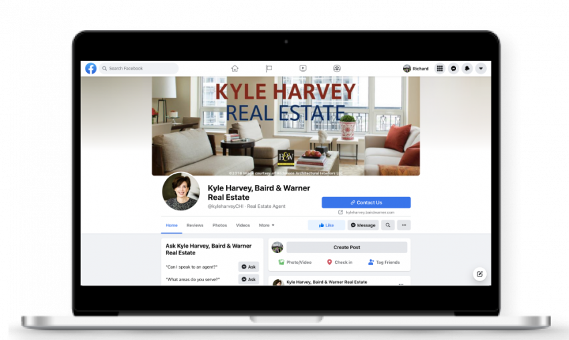Click the new message compose icon
Image resolution: width=569 pixels, height=340 pixels.
(x=479, y=274)
